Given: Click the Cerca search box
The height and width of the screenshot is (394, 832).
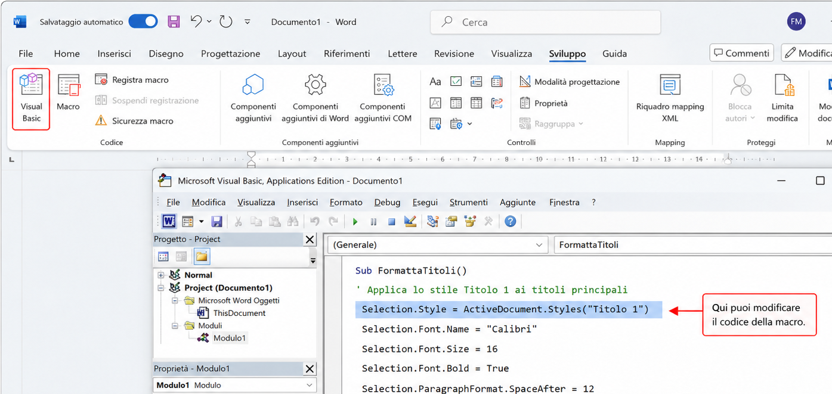Looking at the screenshot, I should point(545,22).
